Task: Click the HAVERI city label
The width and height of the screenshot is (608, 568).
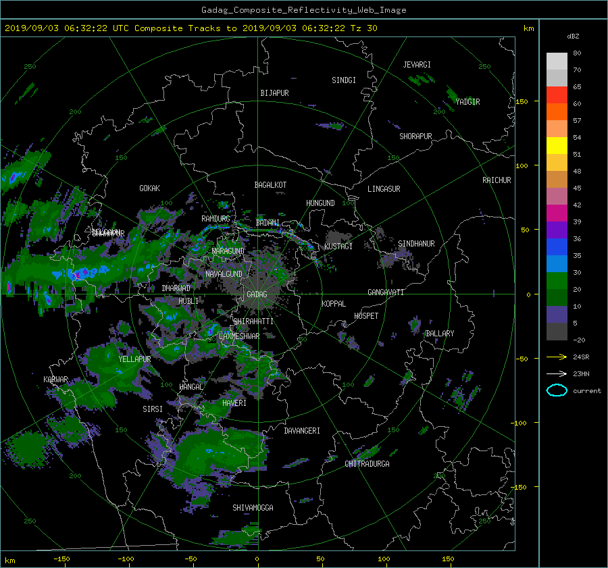Action: pyautogui.click(x=234, y=403)
